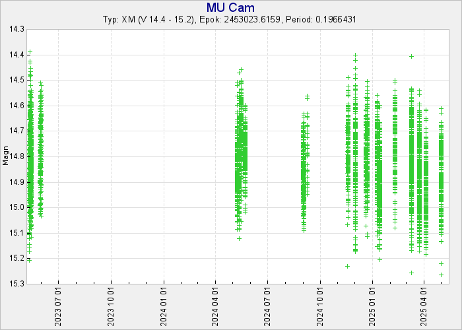Image resolution: width=462 pixels, height=330 pixels.
Task: Click the Typ/Epok/Period subtitle line
Action: coord(230,20)
